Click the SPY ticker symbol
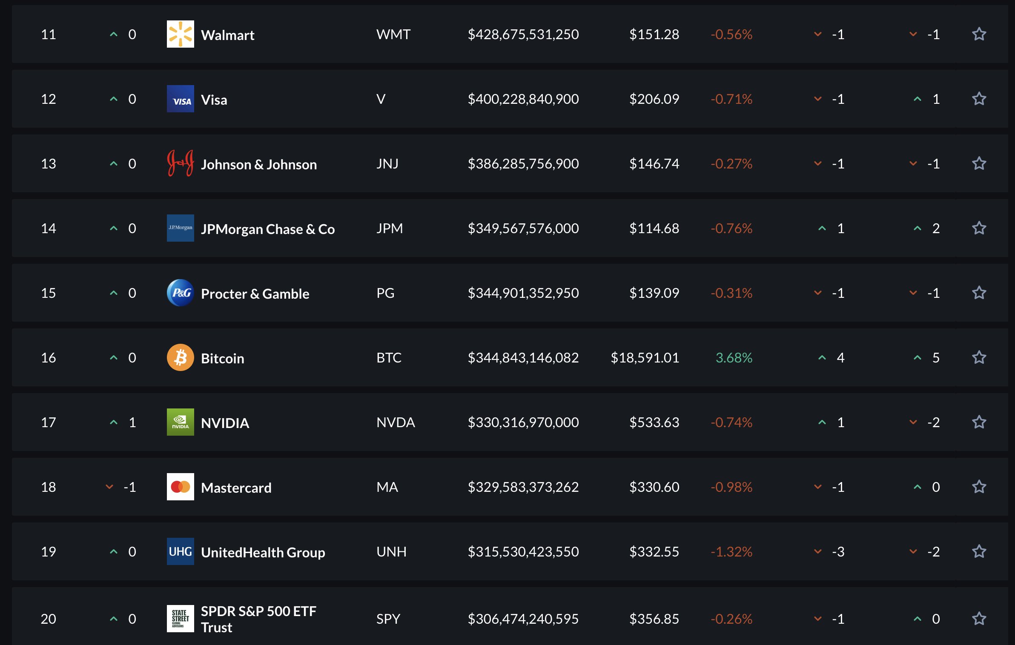 (388, 619)
